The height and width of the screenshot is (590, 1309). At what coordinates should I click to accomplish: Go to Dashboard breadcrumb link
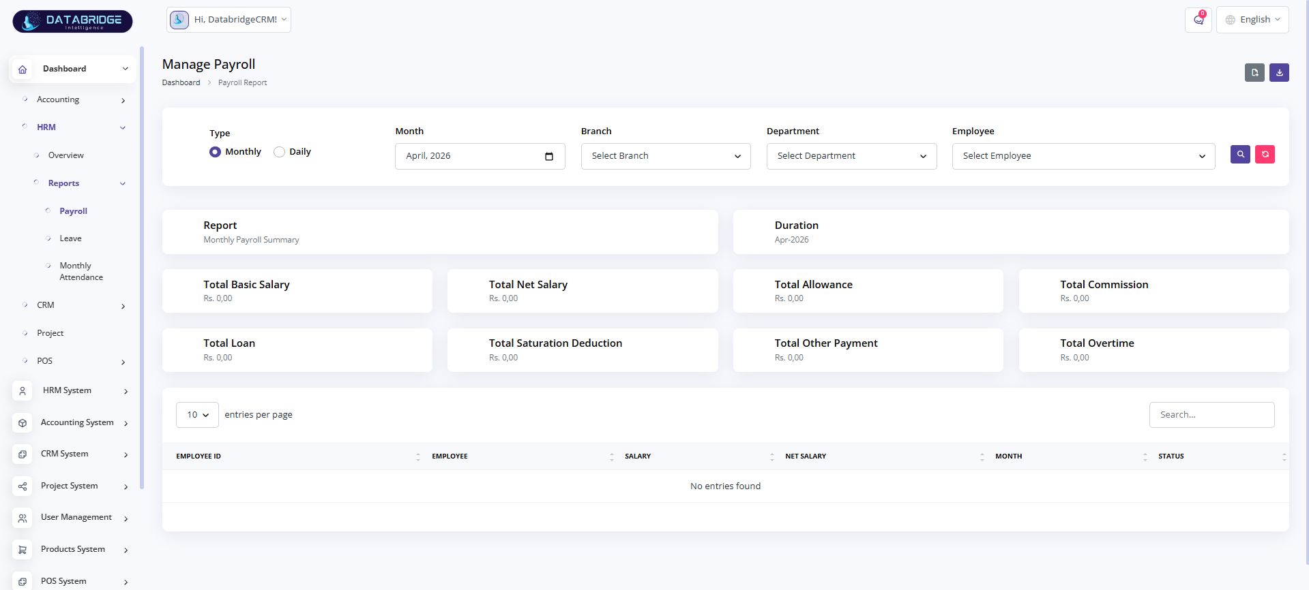click(181, 82)
